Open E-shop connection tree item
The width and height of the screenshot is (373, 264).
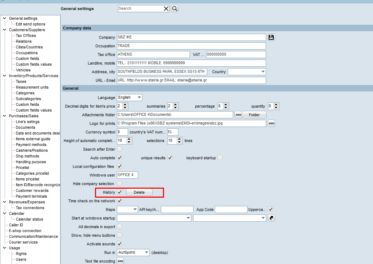[25, 231]
